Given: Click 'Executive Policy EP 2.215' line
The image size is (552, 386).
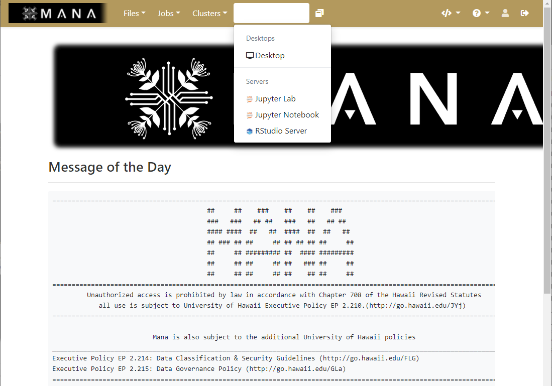Looking at the screenshot, I should 199,369.
